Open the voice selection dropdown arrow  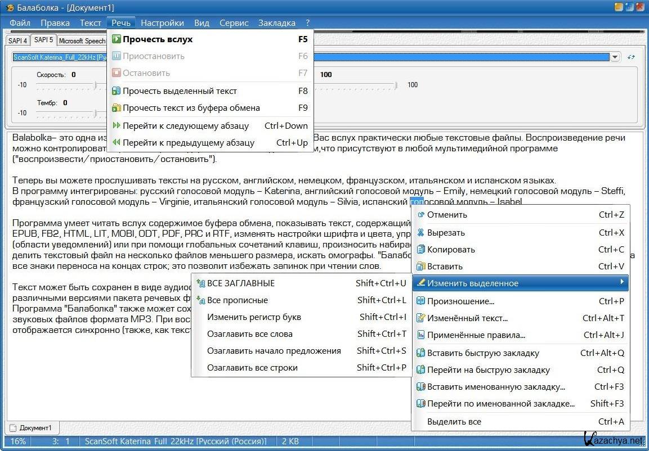615,57
